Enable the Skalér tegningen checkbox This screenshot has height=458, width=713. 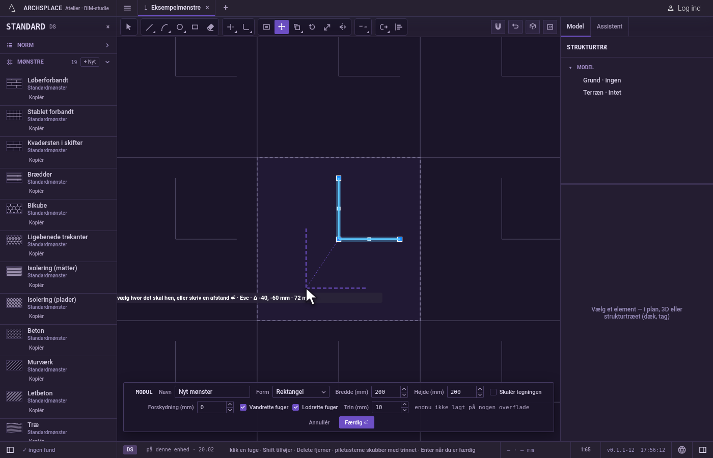493,392
